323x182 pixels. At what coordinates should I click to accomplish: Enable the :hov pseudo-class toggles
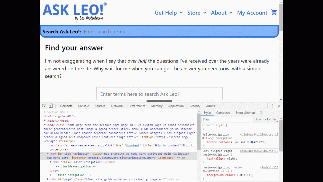[x=257, y=119]
